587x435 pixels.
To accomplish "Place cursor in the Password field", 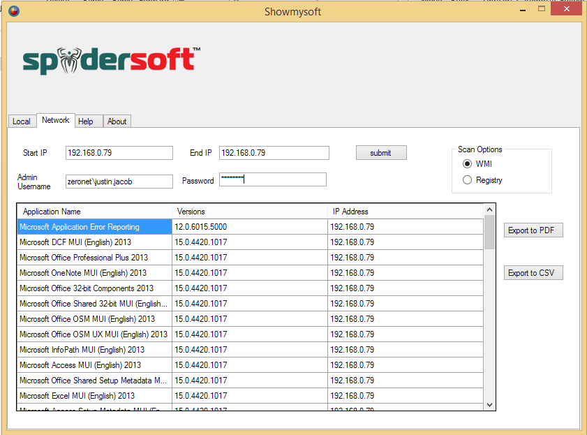I will click(x=272, y=179).
